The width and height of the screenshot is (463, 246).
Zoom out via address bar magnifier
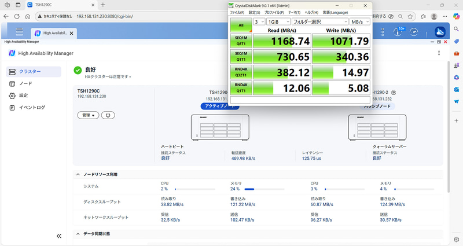(x=400, y=16)
